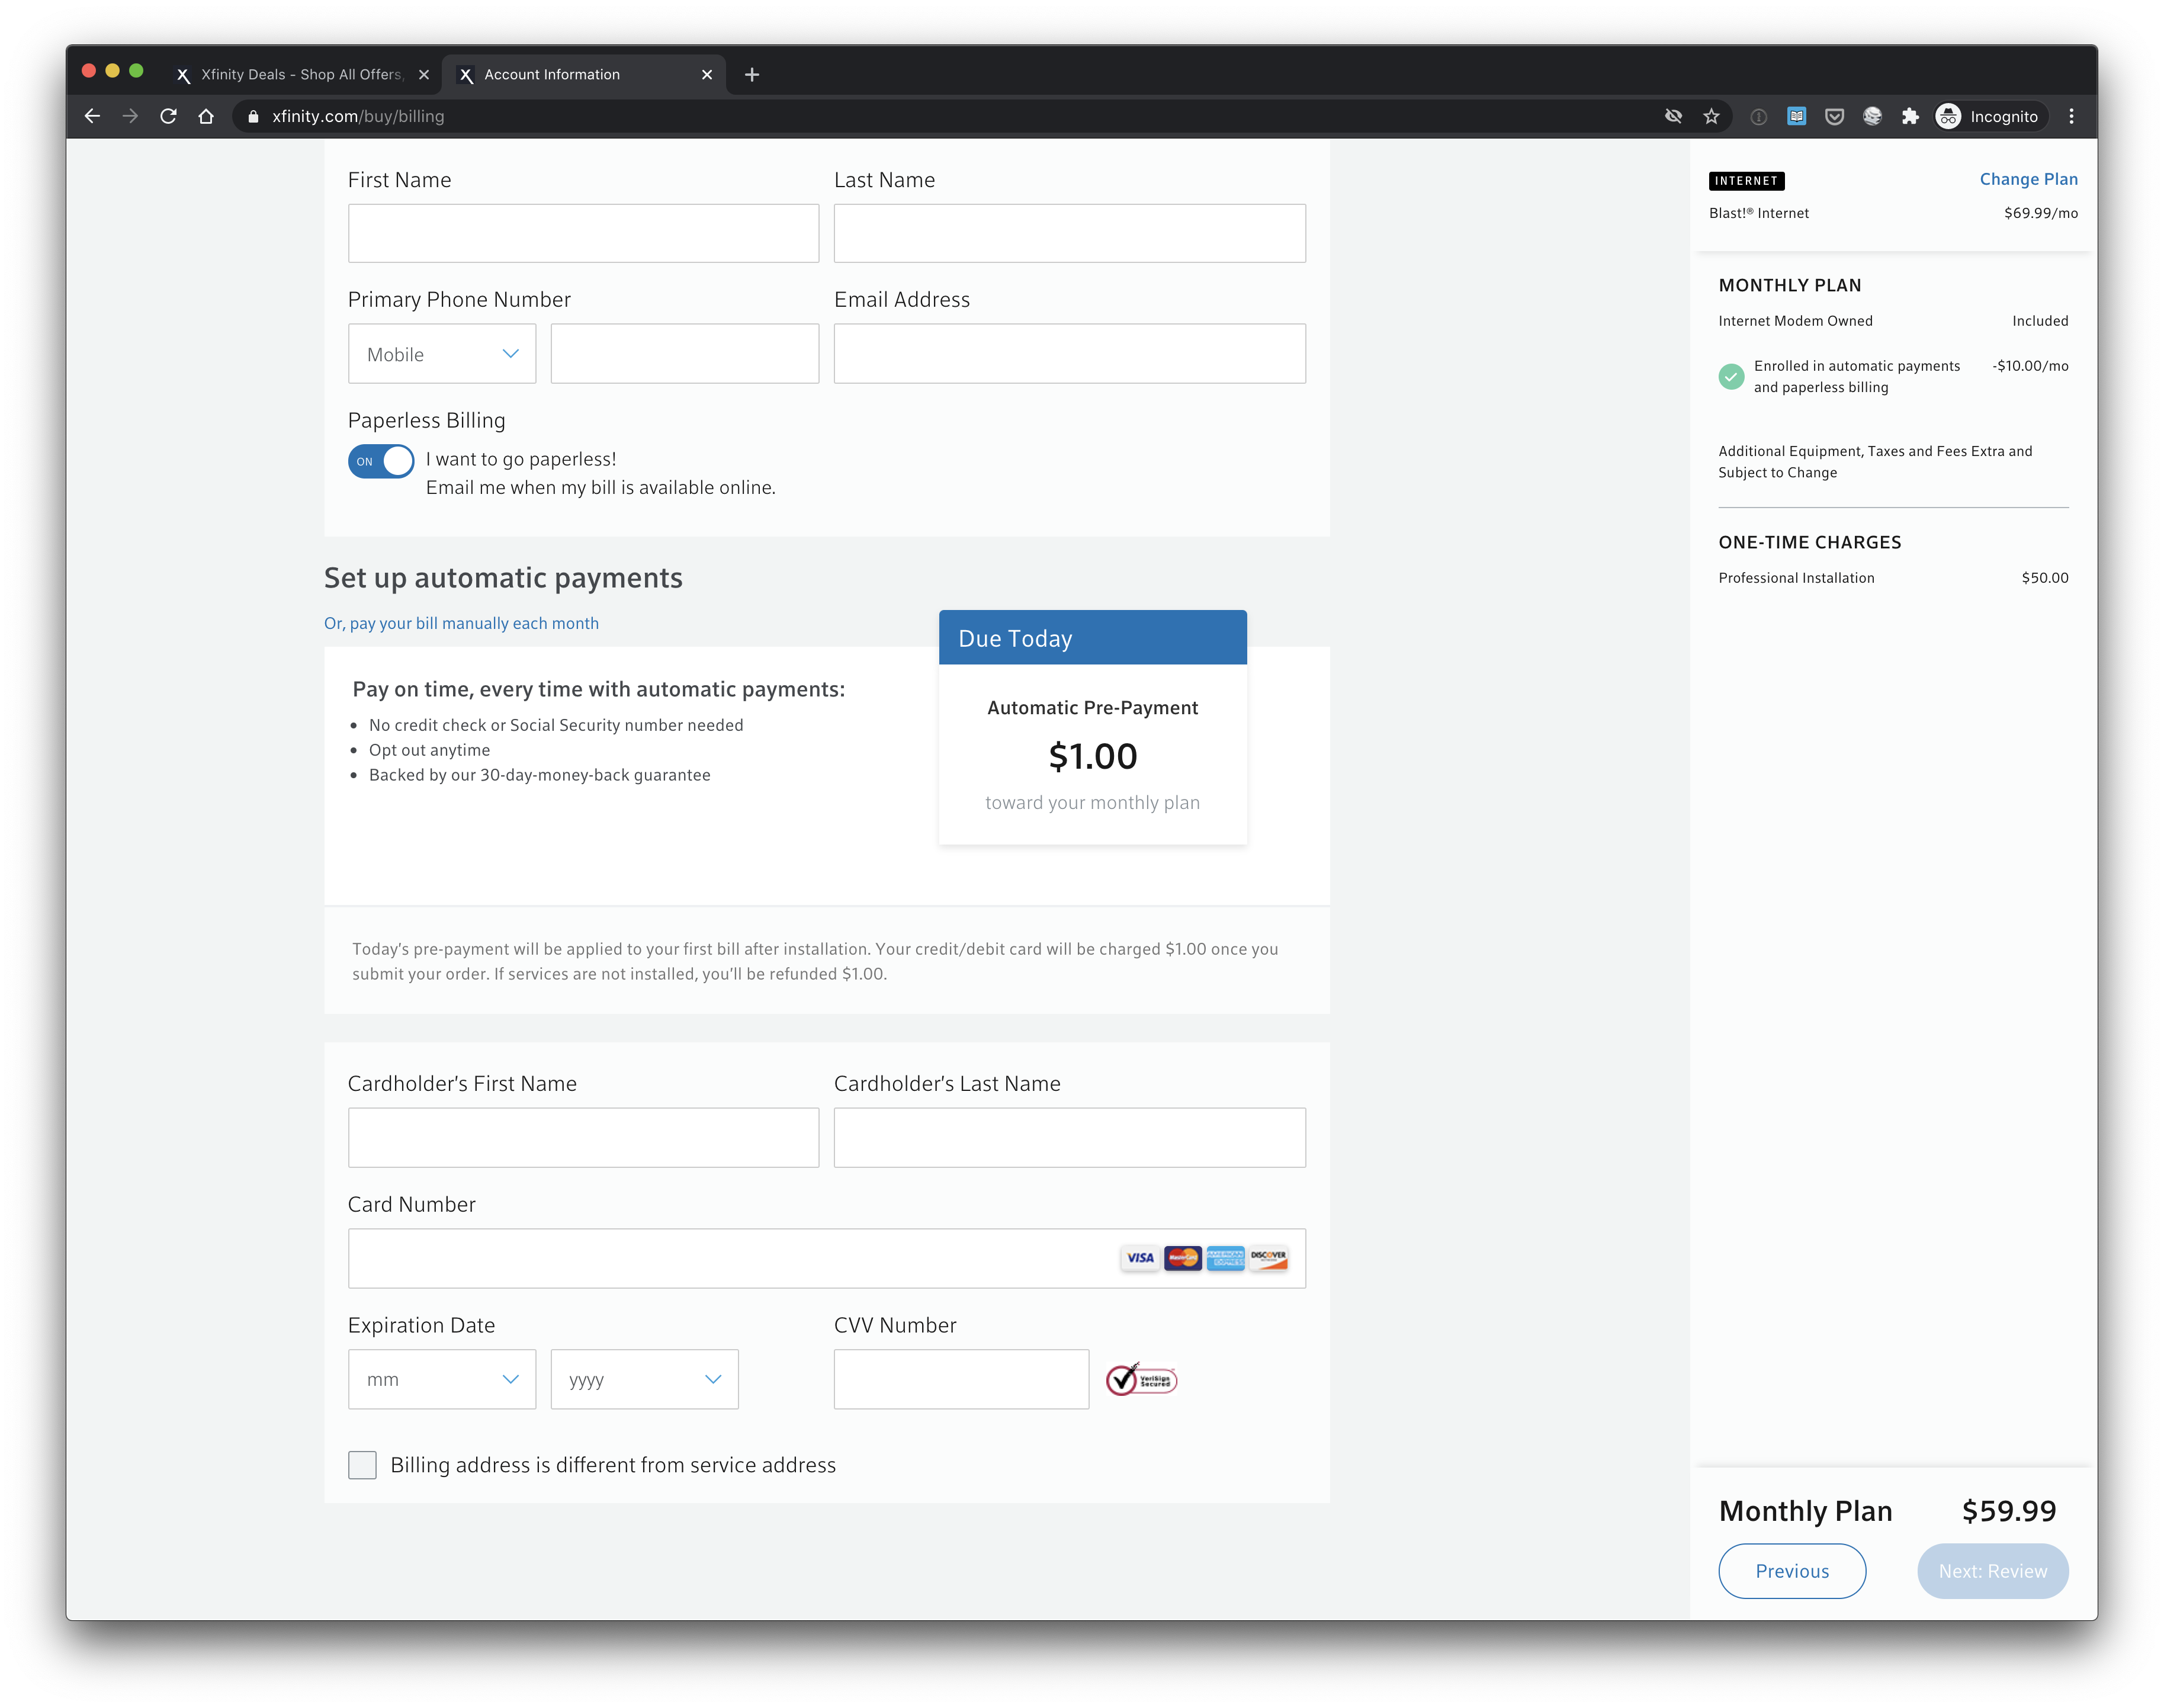Switch to Xfinity Deals tab

(x=300, y=74)
